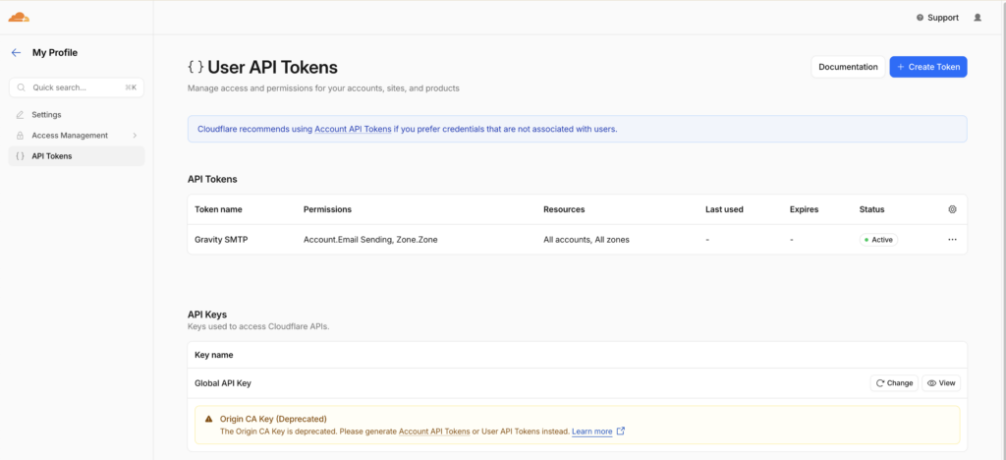1006x460 pixels.
Task: Click the braces icon in the page title
Action: pos(196,67)
